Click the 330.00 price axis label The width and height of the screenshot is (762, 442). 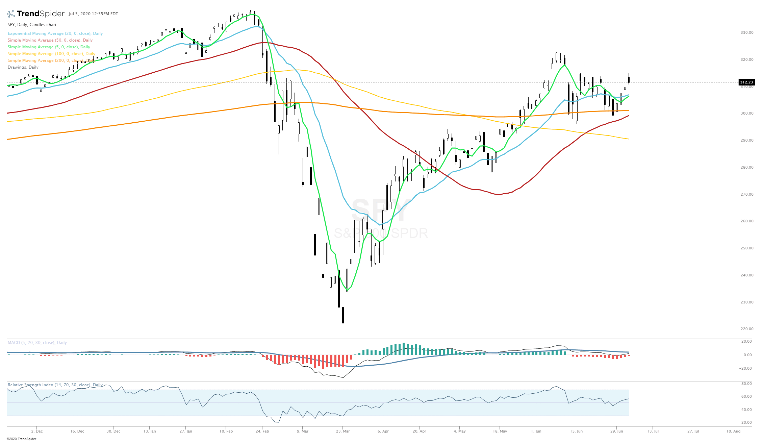[747, 32]
